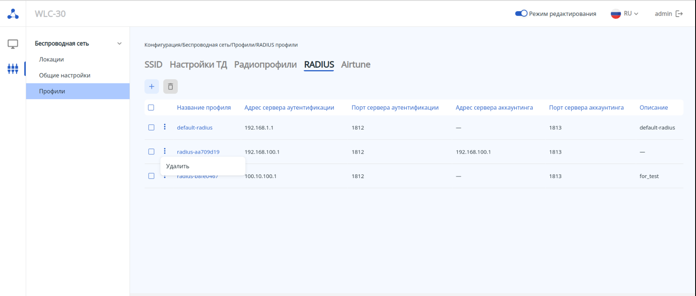Screen dimensions: 696x296
Task: Open the RU language dropdown
Action: tap(624, 14)
